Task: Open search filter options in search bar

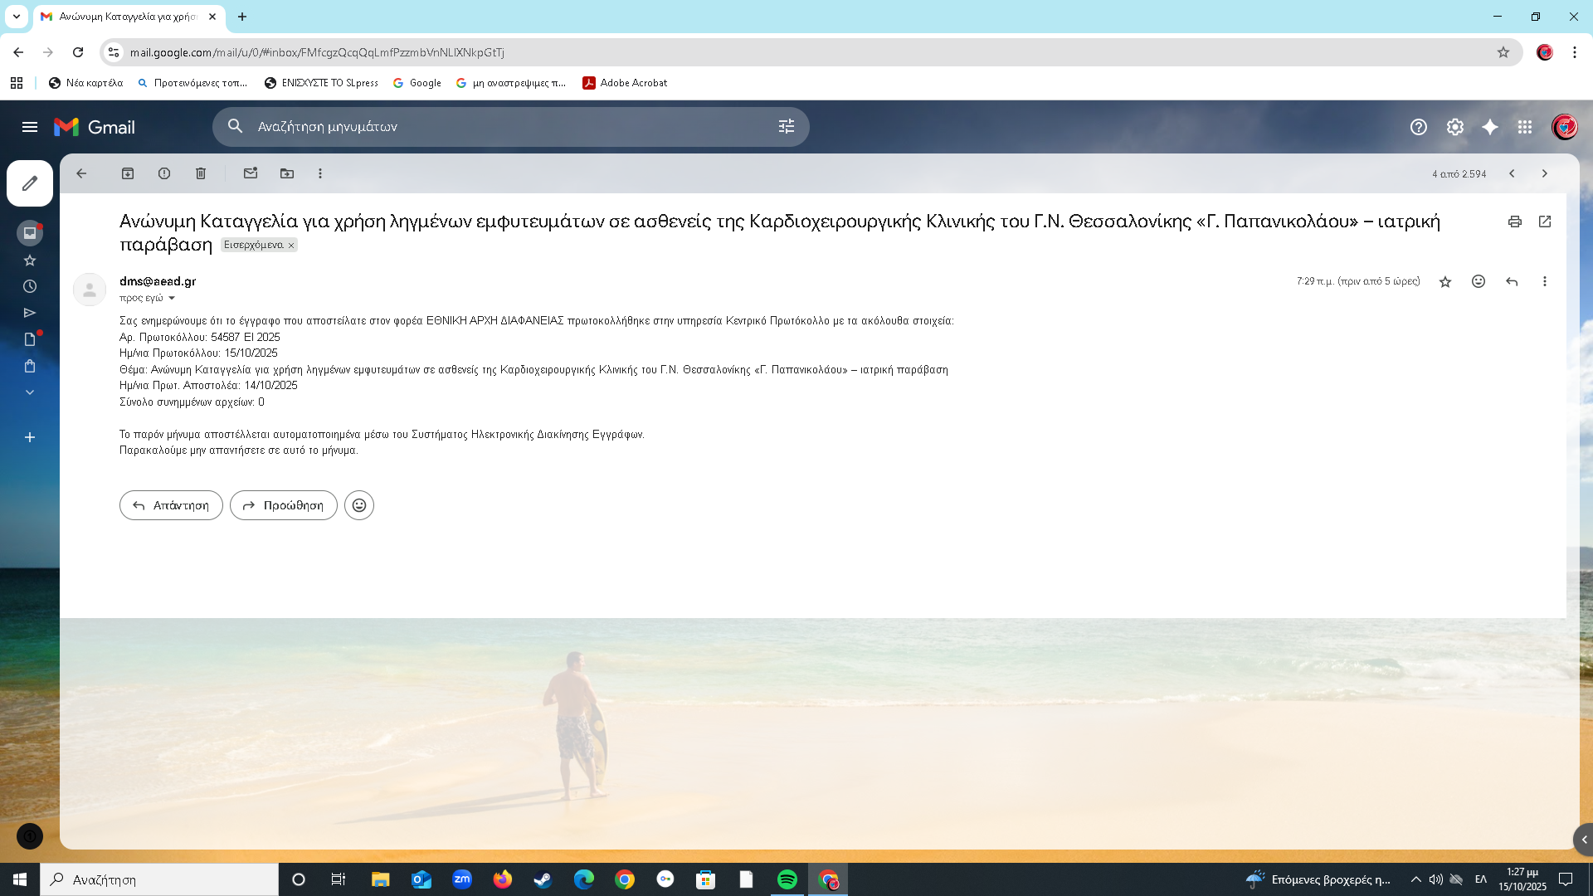Action: point(787,127)
